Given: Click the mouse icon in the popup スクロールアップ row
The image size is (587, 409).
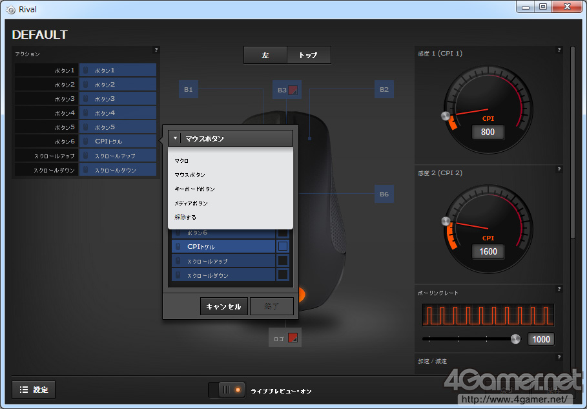Looking at the screenshot, I should click(178, 260).
